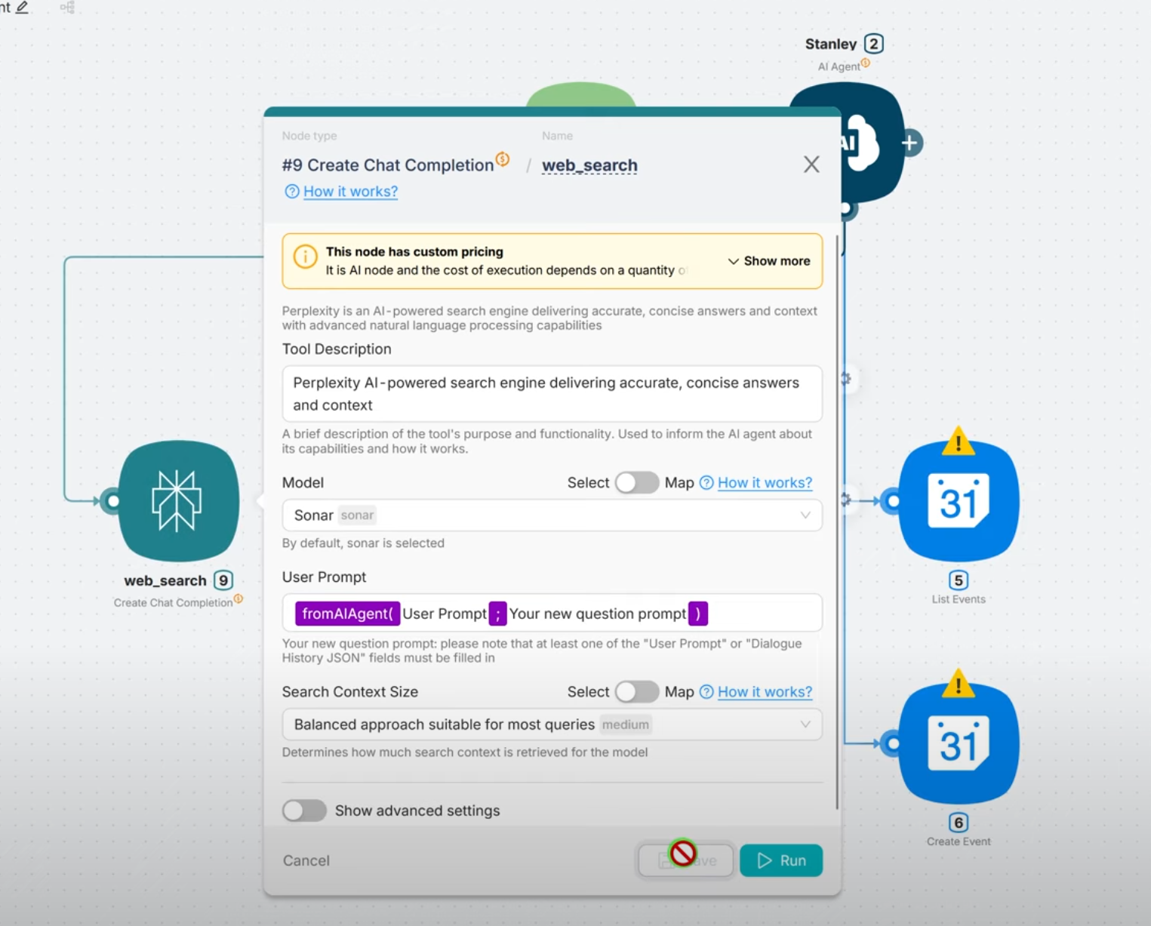Click the Tool Description text field
This screenshot has width=1151, height=926.
point(551,394)
